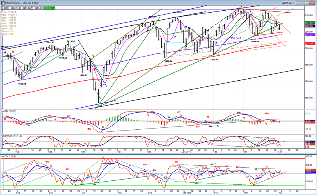Click the red 2013.49 moving average price label

coord(309,44)
